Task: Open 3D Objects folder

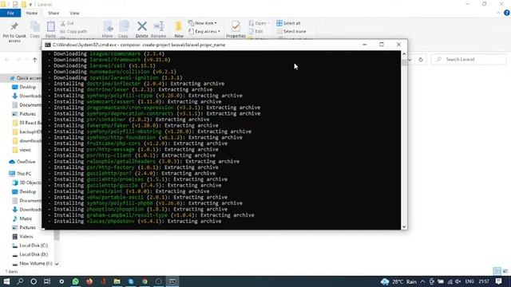Action: (x=26, y=183)
